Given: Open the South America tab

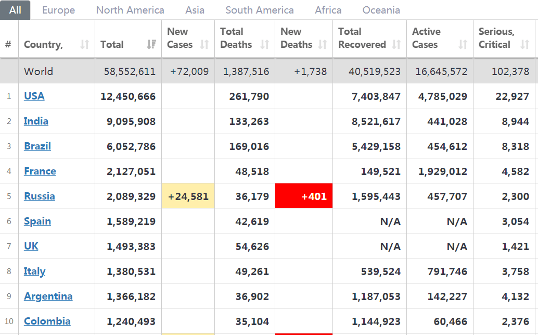Looking at the screenshot, I should click(260, 10).
